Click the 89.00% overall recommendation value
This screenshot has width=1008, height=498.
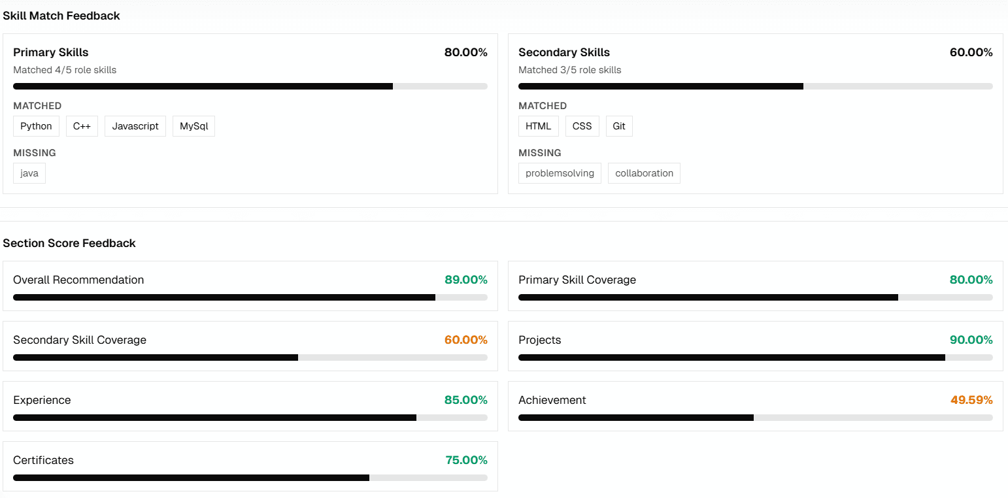tap(466, 280)
